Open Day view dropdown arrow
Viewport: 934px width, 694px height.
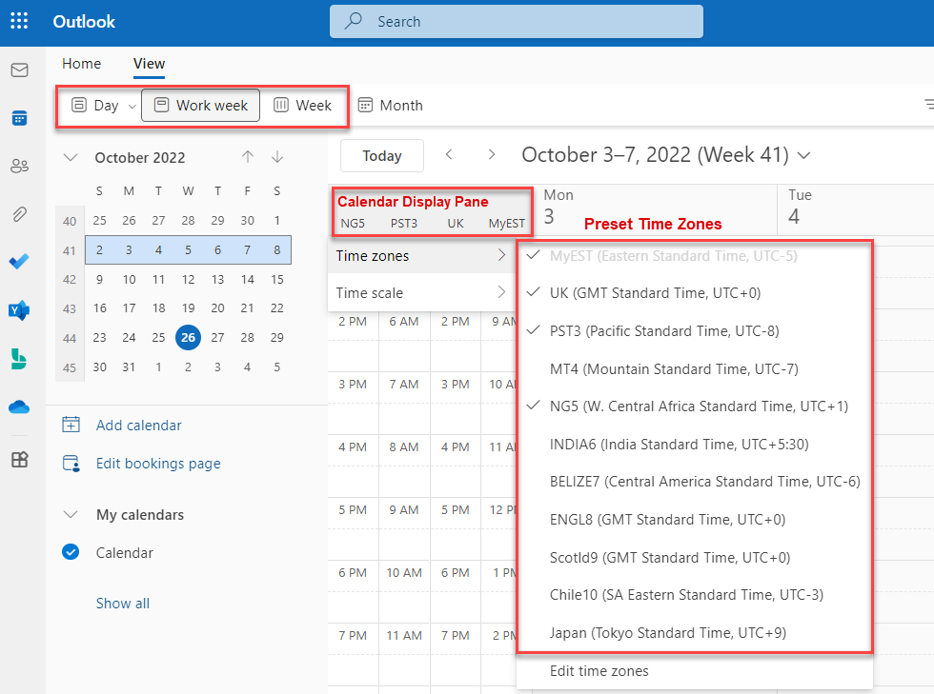tap(132, 106)
